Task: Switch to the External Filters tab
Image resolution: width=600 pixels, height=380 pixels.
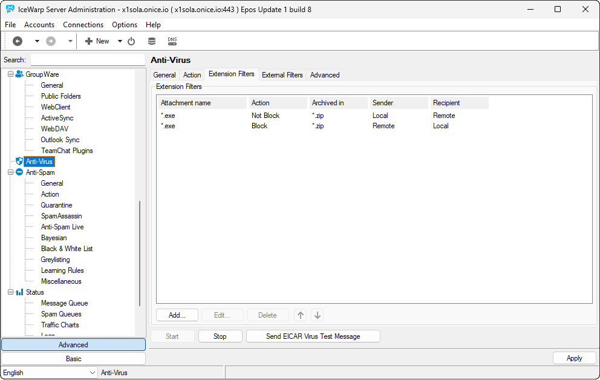Action: 282,75
